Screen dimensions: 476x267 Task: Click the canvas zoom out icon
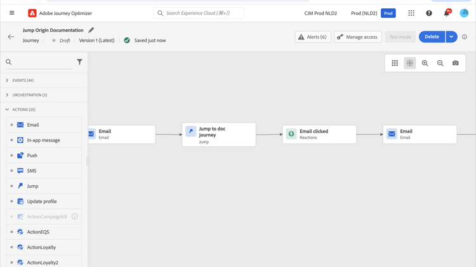pyautogui.click(x=440, y=63)
